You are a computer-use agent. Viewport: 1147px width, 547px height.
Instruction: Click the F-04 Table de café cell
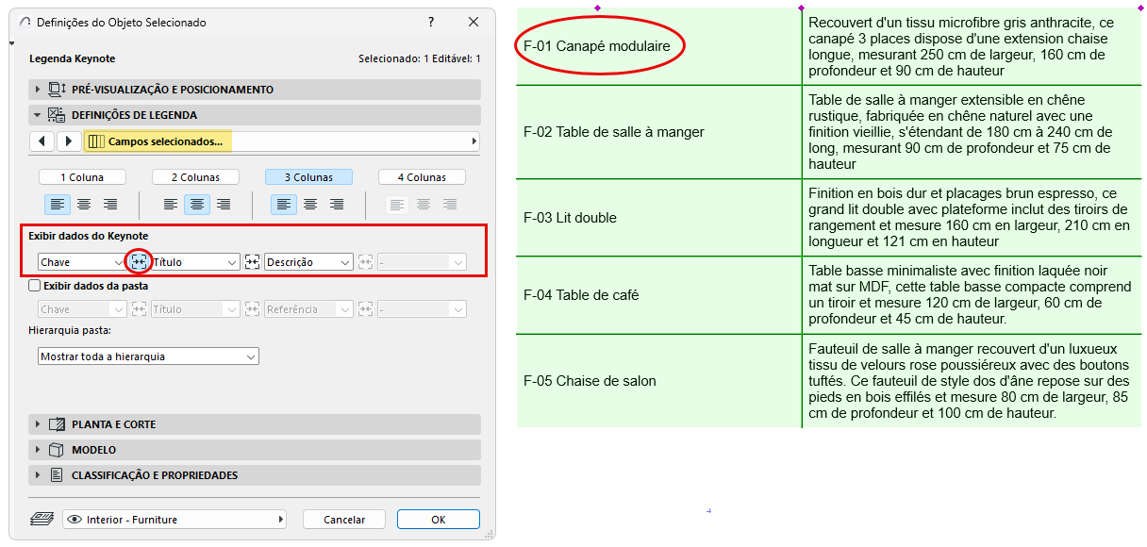pos(658,295)
